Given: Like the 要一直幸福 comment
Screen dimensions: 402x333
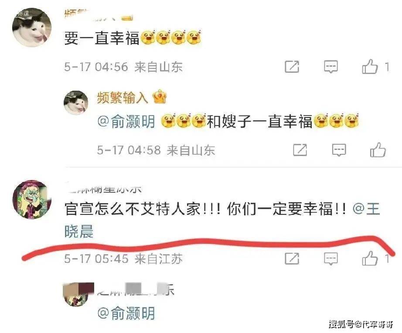Looking at the screenshot, I should coord(370,67).
